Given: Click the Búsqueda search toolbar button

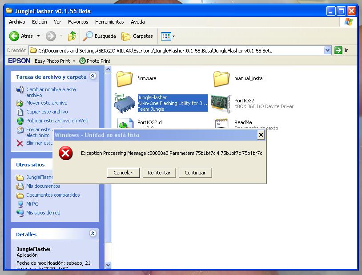Looking at the screenshot, I should [x=100, y=36].
